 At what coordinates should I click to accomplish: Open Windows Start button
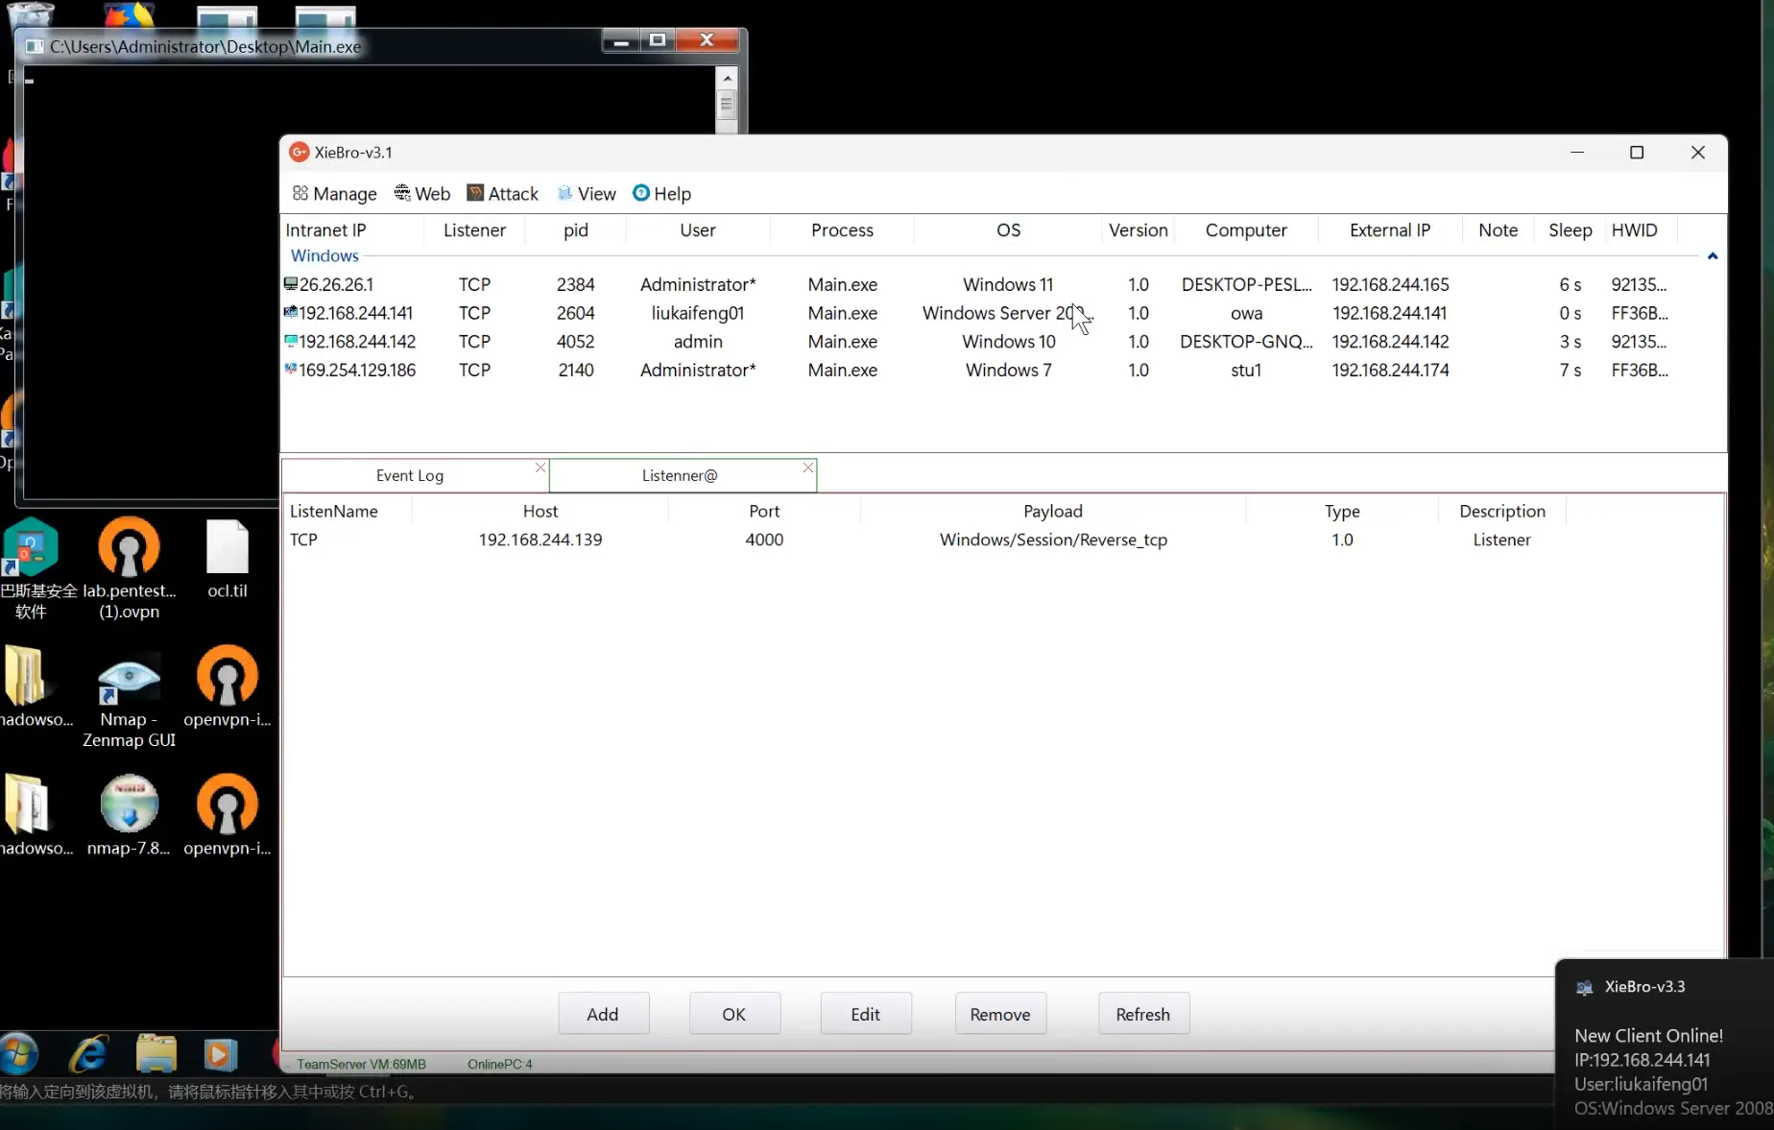19,1053
